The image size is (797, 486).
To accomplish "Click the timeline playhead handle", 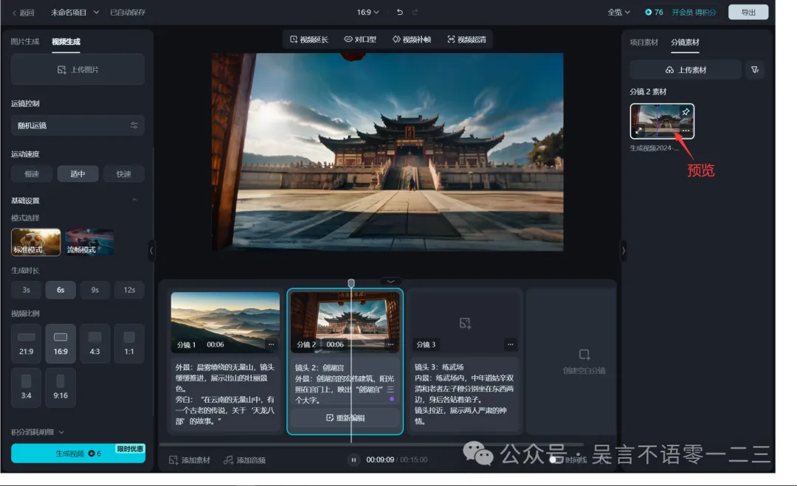I will click(x=351, y=283).
